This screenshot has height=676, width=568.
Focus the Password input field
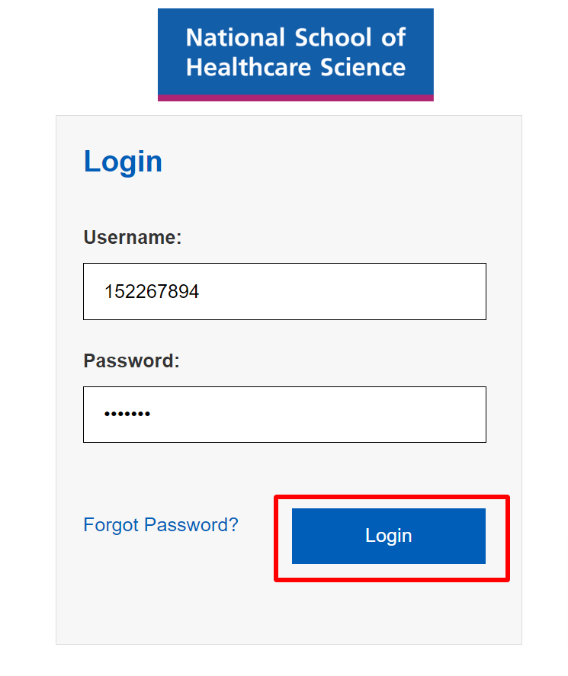coord(284,415)
